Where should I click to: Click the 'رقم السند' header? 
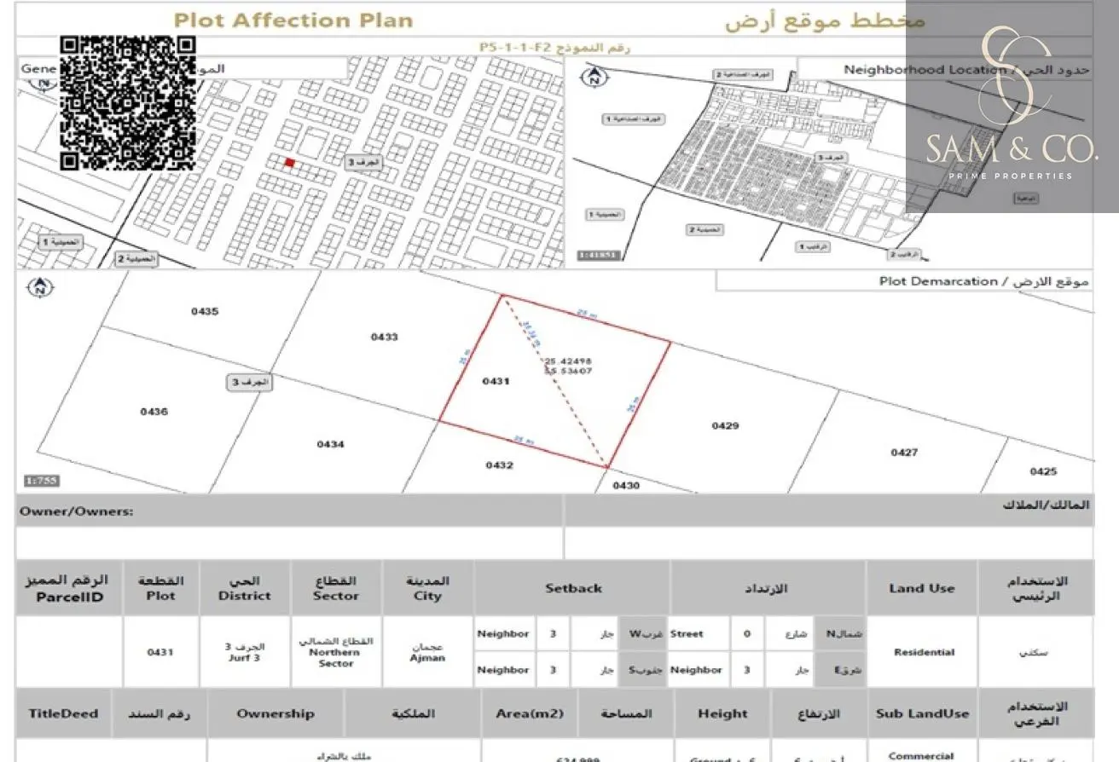point(159,714)
